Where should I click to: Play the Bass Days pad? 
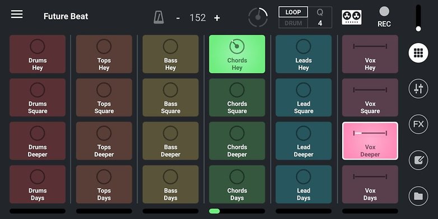[170, 184]
